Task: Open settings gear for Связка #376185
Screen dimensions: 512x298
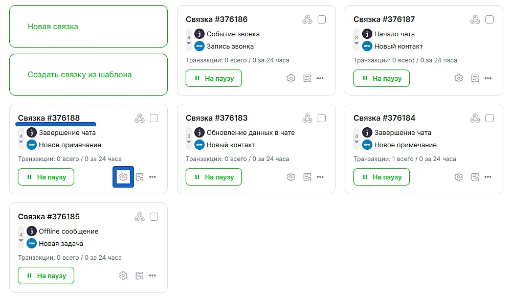Action: point(123,276)
